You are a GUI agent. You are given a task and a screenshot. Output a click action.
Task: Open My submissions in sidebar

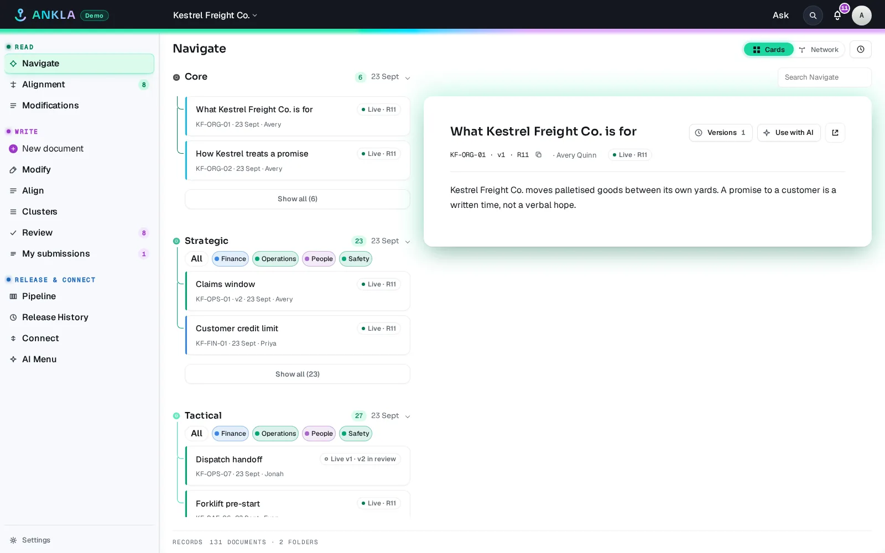tap(79, 254)
